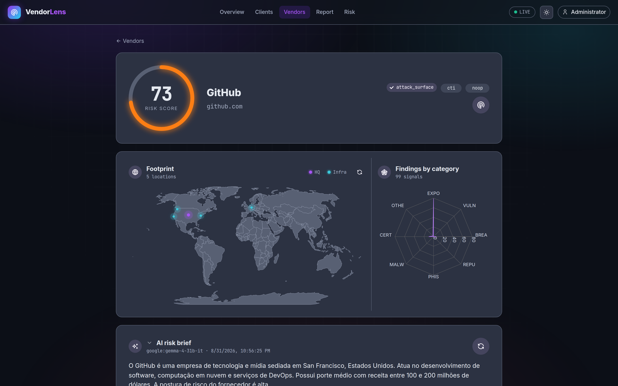Click the Findings by category radar icon
The image size is (618, 386).
[x=384, y=172]
